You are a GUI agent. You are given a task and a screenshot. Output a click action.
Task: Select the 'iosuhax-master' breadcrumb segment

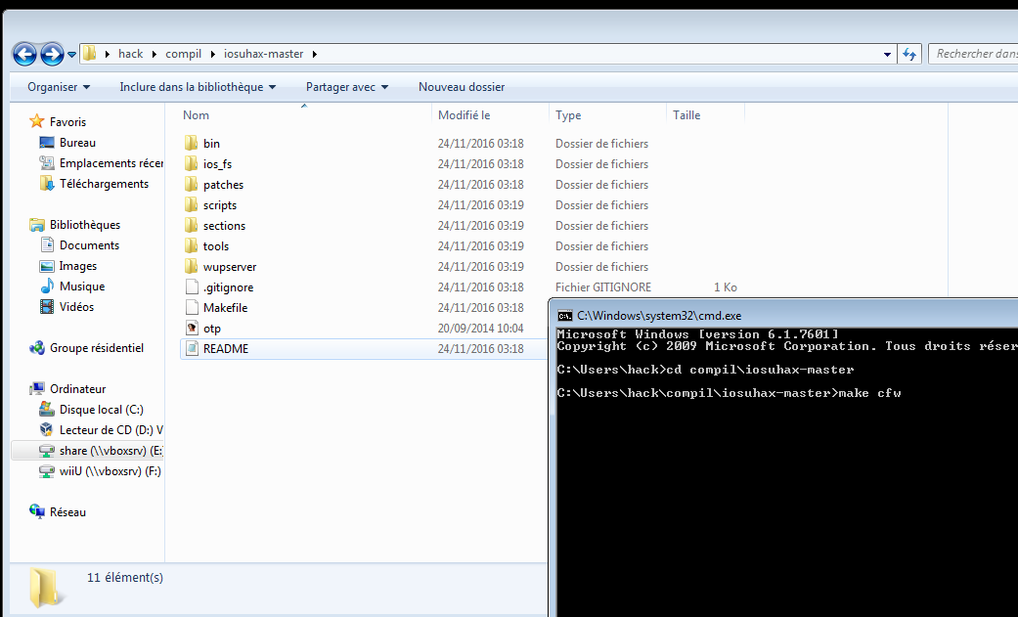click(264, 54)
